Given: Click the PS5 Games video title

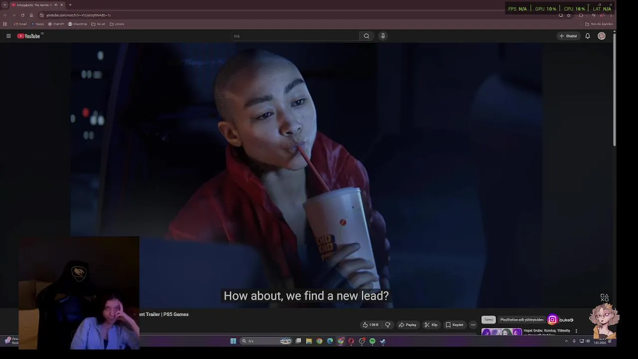Looking at the screenshot, I should pyautogui.click(x=163, y=314).
